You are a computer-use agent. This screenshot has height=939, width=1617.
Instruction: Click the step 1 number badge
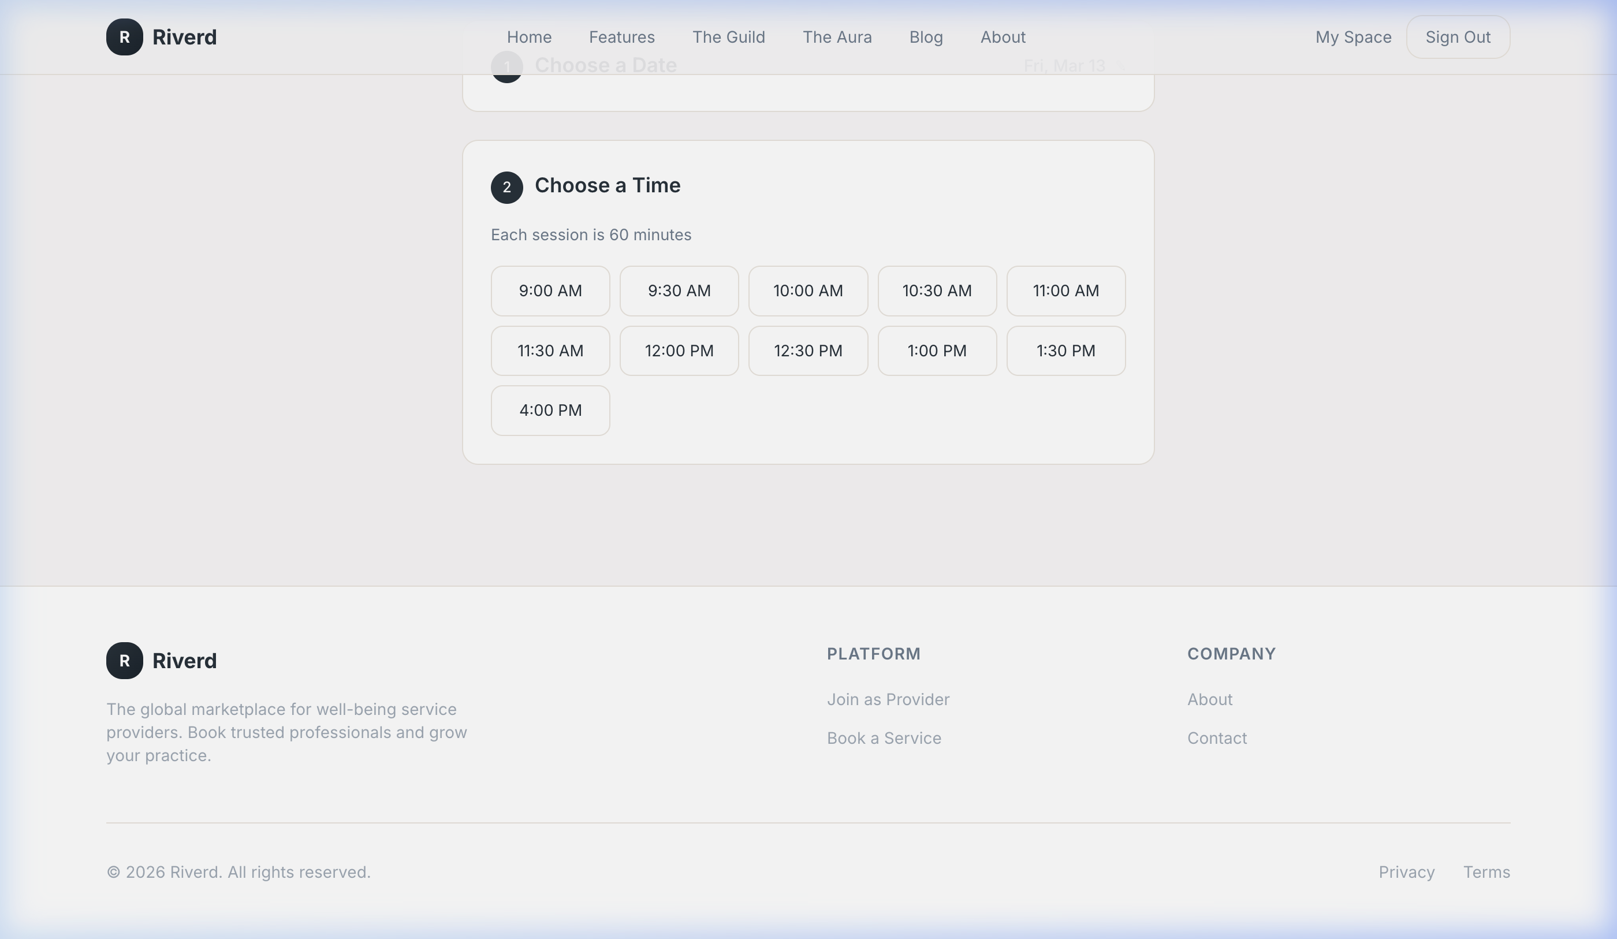click(x=506, y=66)
